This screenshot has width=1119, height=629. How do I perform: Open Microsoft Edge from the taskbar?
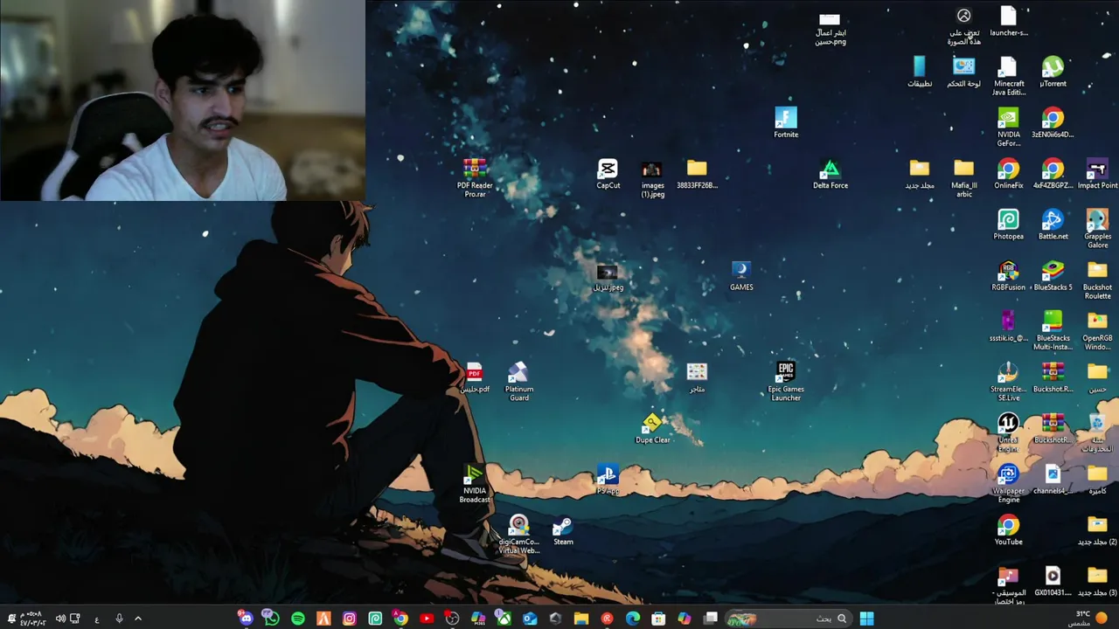[x=633, y=619]
